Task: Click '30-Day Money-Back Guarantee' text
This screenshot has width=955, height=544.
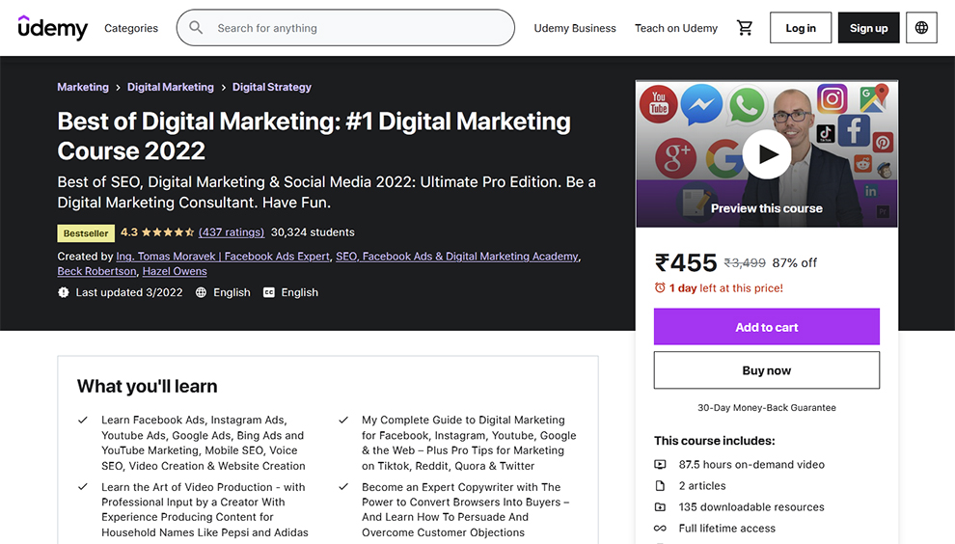Action: 767,408
